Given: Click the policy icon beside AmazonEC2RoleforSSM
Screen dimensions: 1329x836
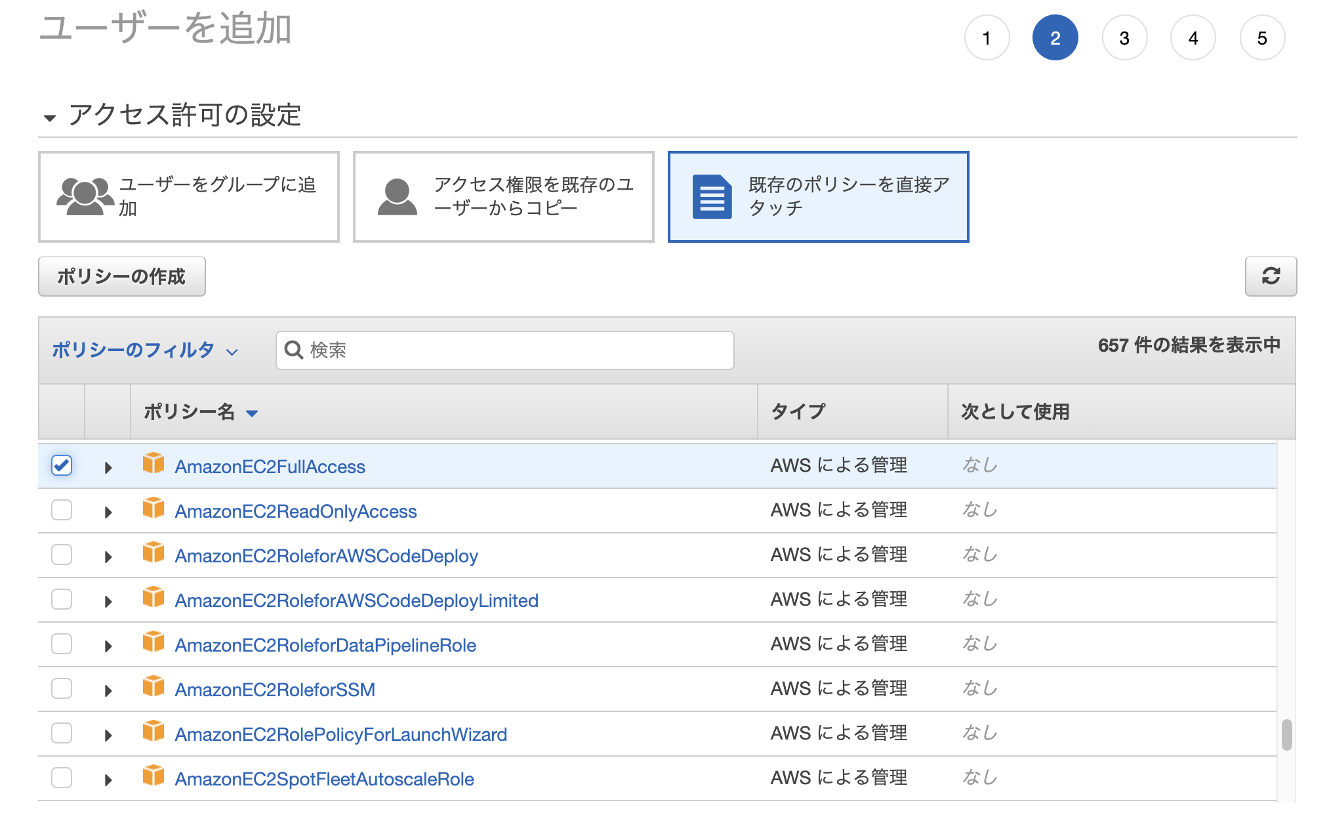Looking at the screenshot, I should [153, 688].
